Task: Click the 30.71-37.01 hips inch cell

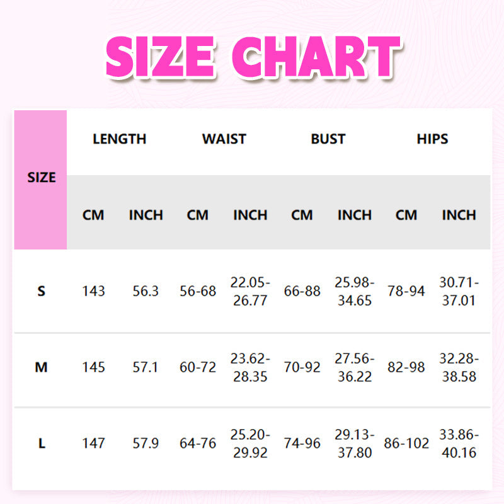Action: [459, 291]
